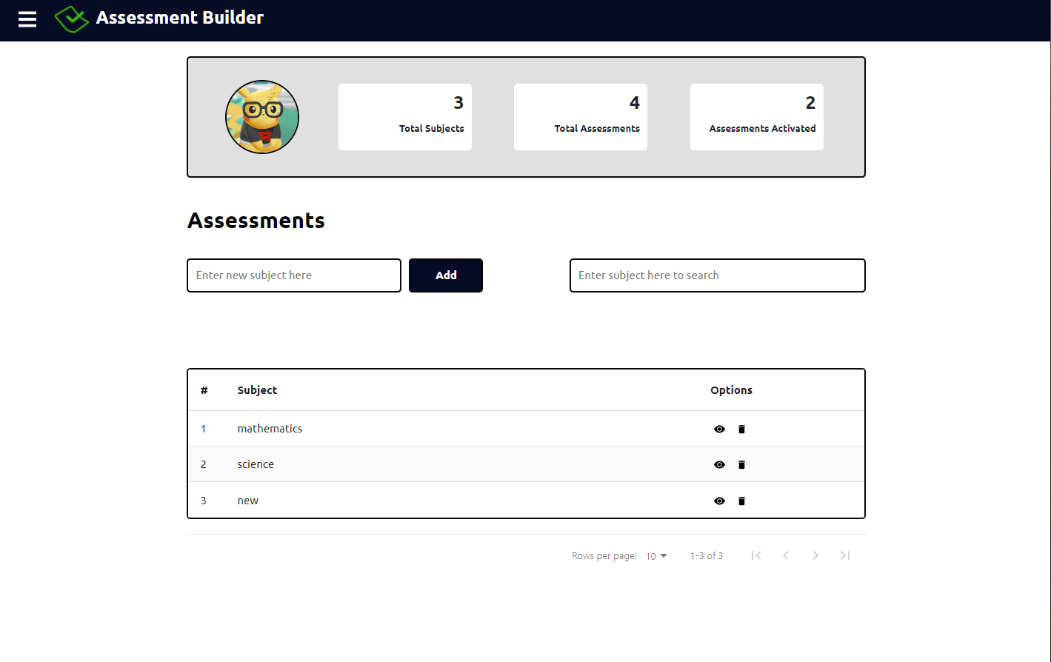Click the Total Assessments card
Image resolution: width=1051 pixels, height=662 pixels.
tap(581, 117)
